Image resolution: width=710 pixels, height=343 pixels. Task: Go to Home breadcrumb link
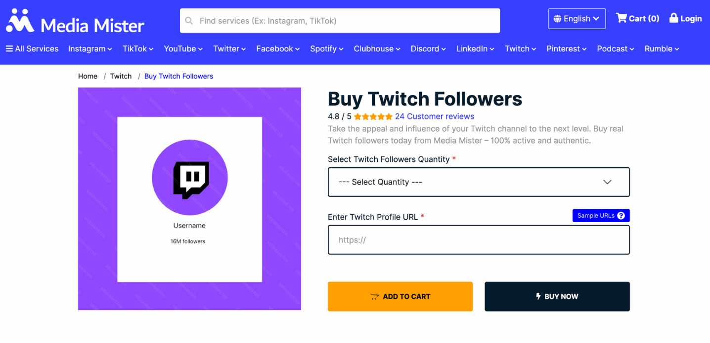coord(88,76)
